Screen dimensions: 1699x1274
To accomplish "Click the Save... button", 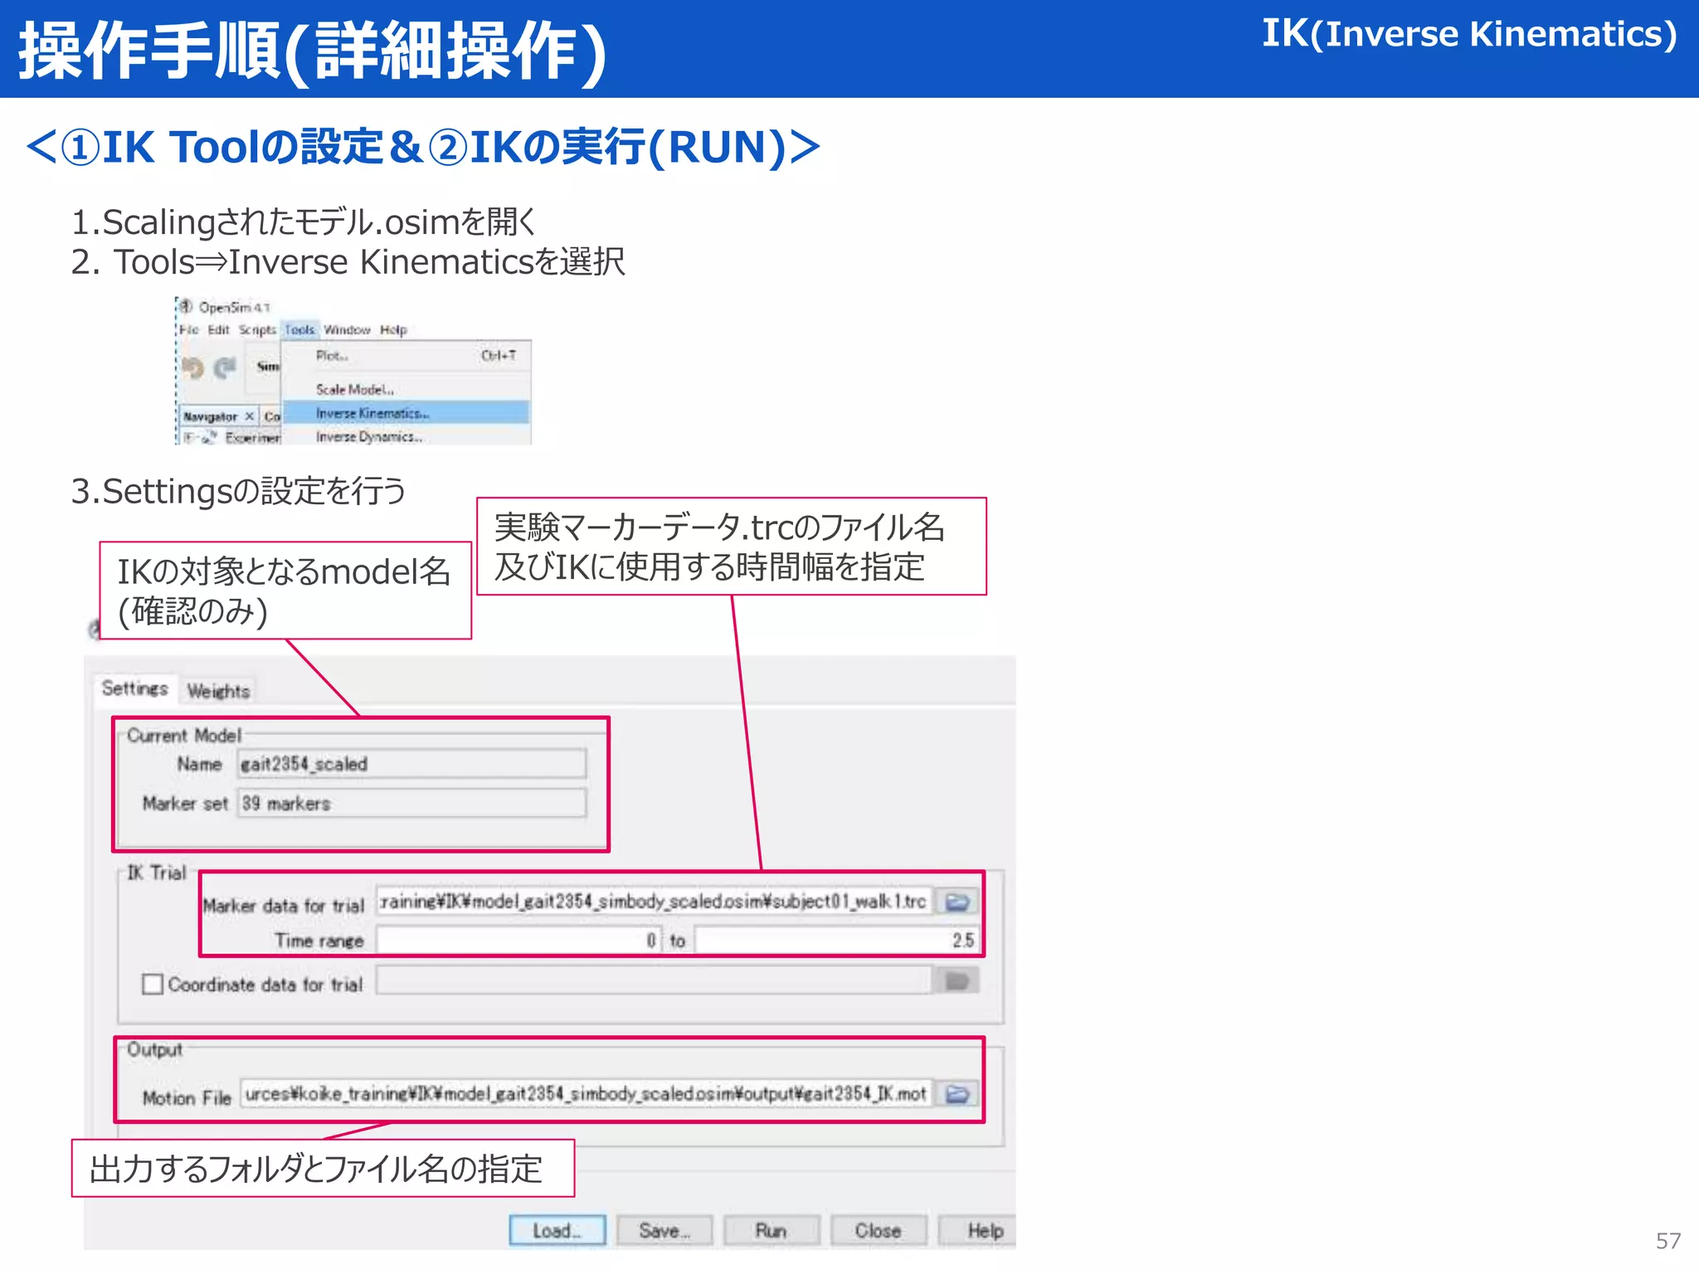I will pos(665,1231).
